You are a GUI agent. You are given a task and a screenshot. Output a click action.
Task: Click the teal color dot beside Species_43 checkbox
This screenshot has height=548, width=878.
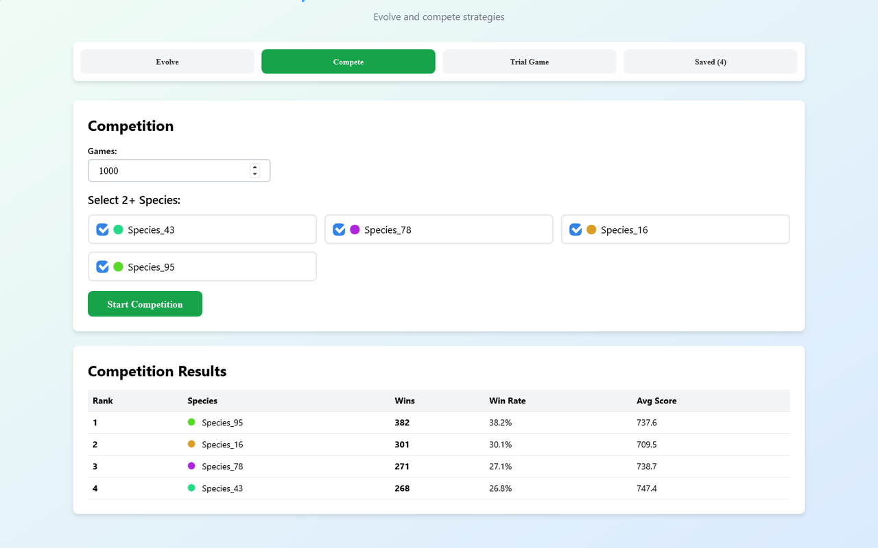tap(118, 229)
